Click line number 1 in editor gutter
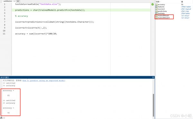 [5, 4]
